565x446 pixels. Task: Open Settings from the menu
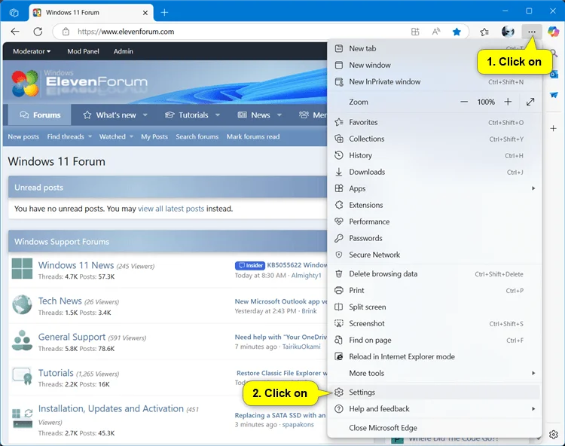pos(435,393)
